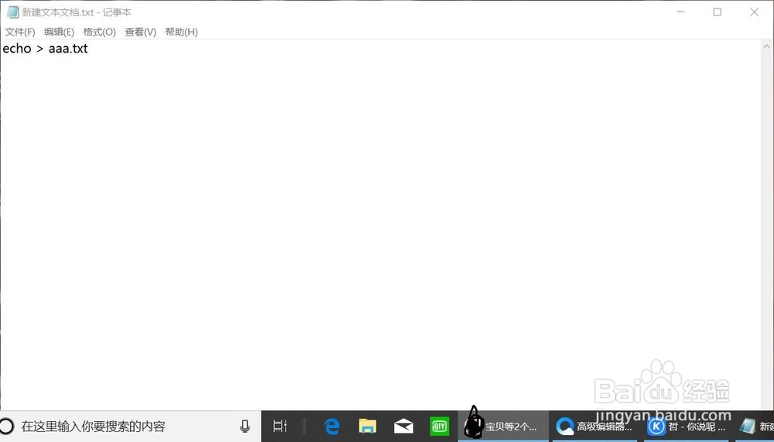
Task: Click the Notepad taskbar button at far right
Action: 755,427
